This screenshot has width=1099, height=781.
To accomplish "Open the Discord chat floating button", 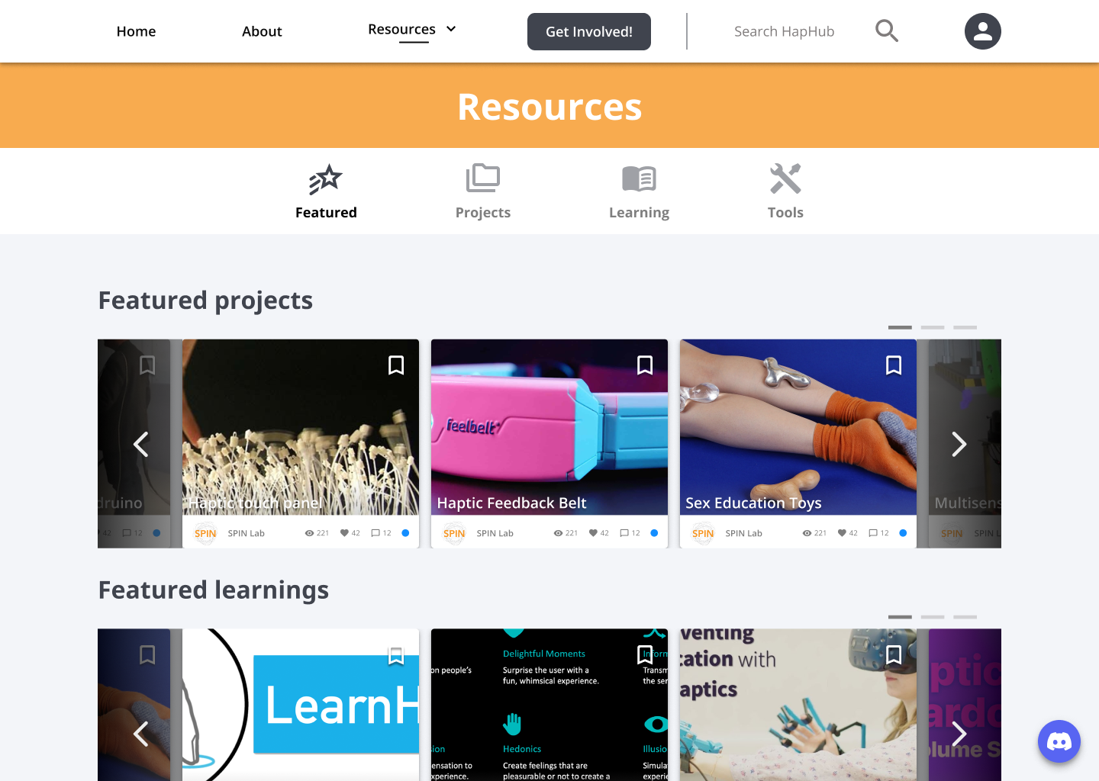I will (1059, 741).
